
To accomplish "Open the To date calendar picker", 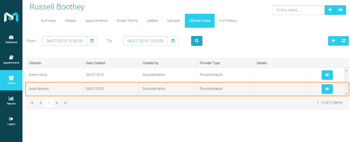I will coord(173,41).
